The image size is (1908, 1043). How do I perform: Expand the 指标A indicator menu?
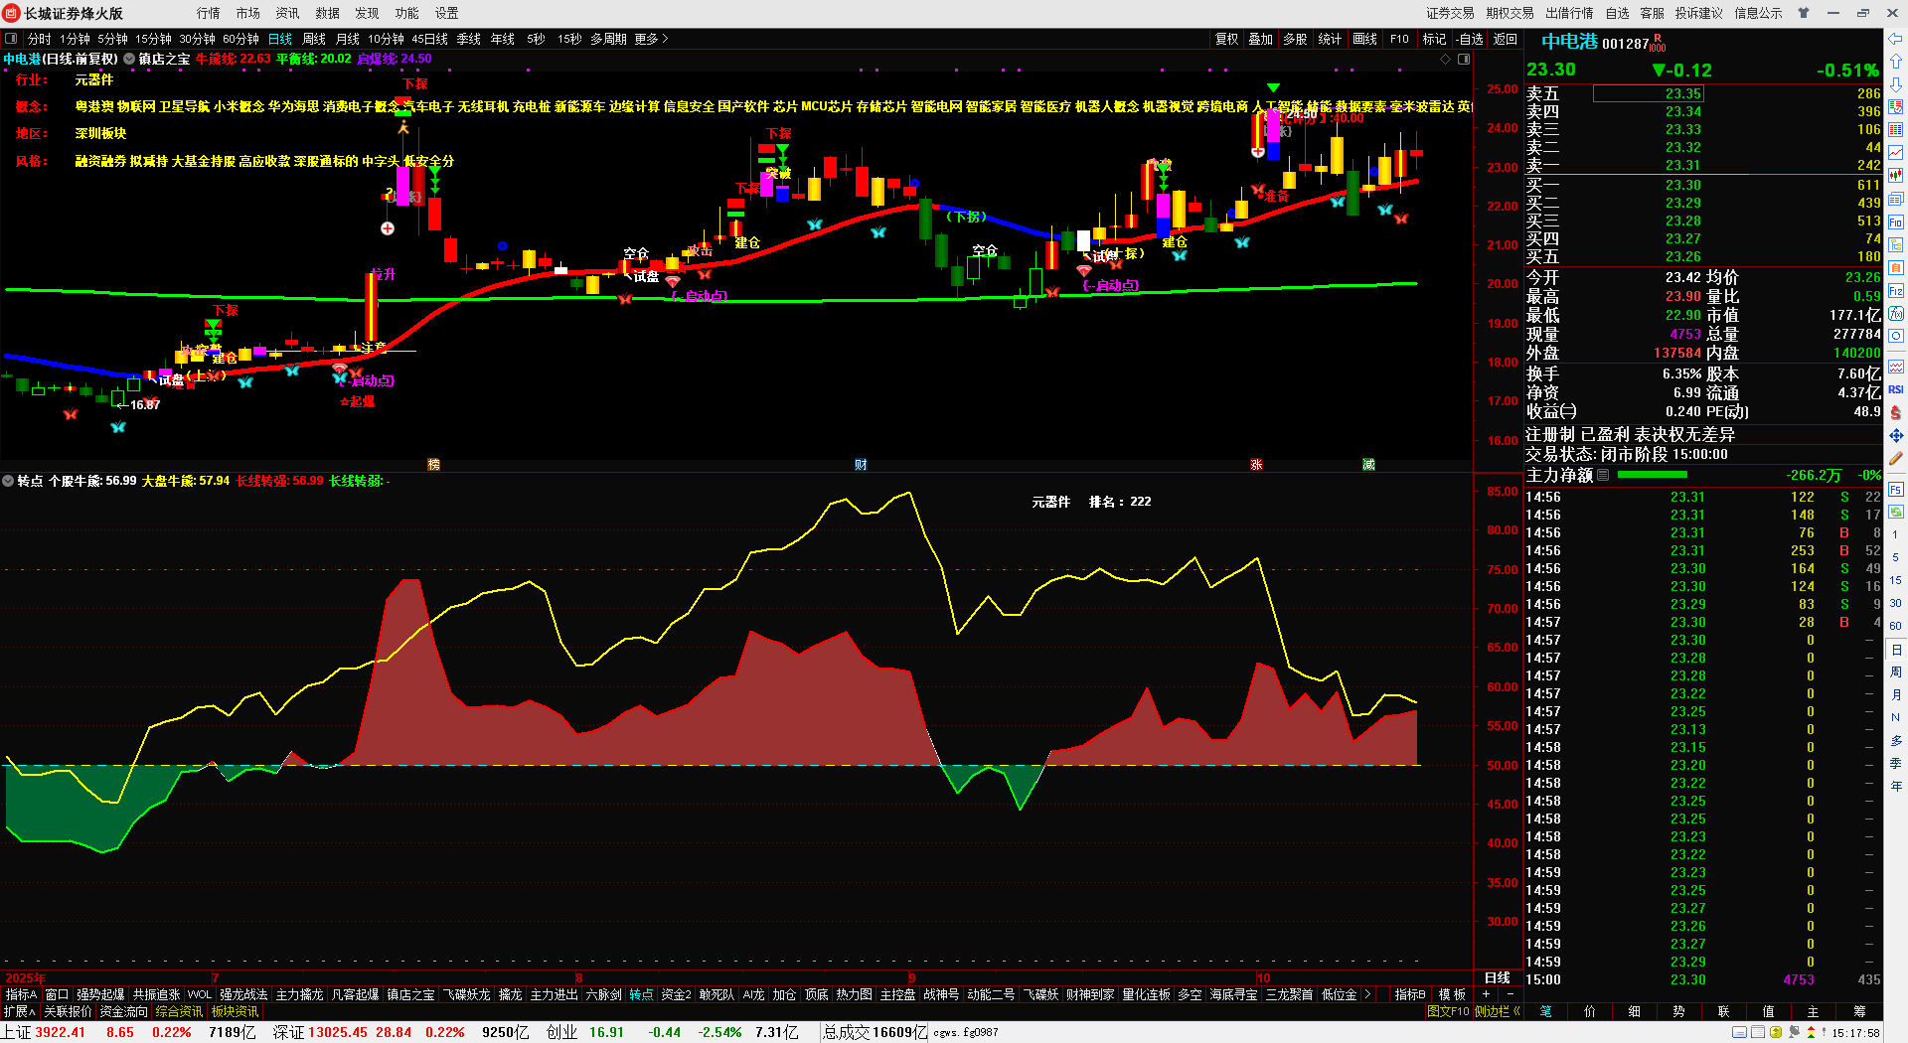(20, 994)
